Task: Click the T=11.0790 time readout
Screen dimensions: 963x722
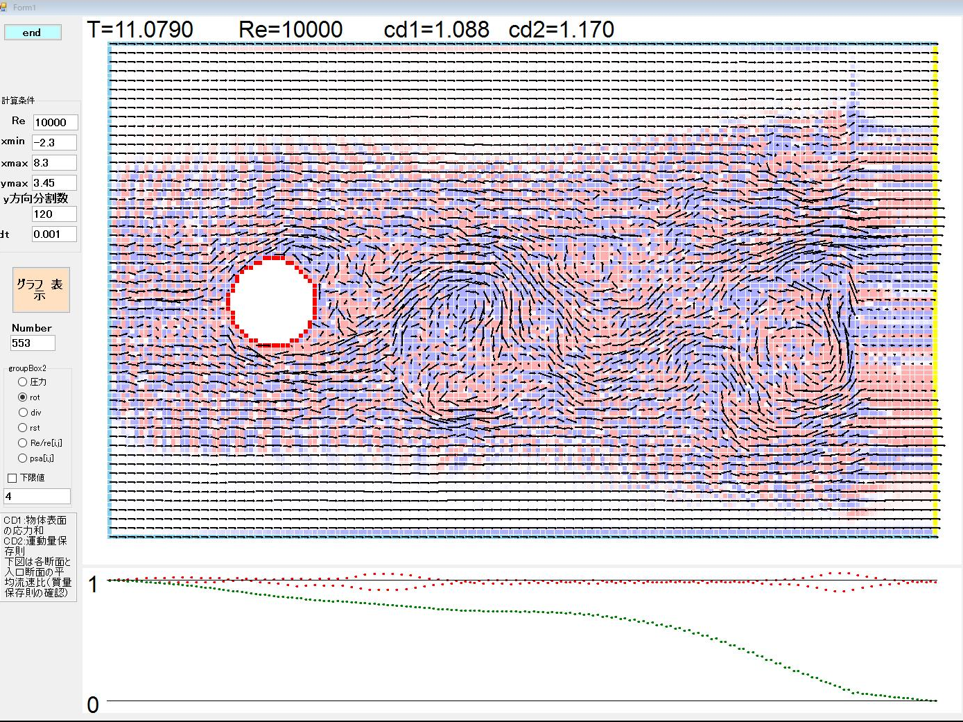Action: coord(140,30)
